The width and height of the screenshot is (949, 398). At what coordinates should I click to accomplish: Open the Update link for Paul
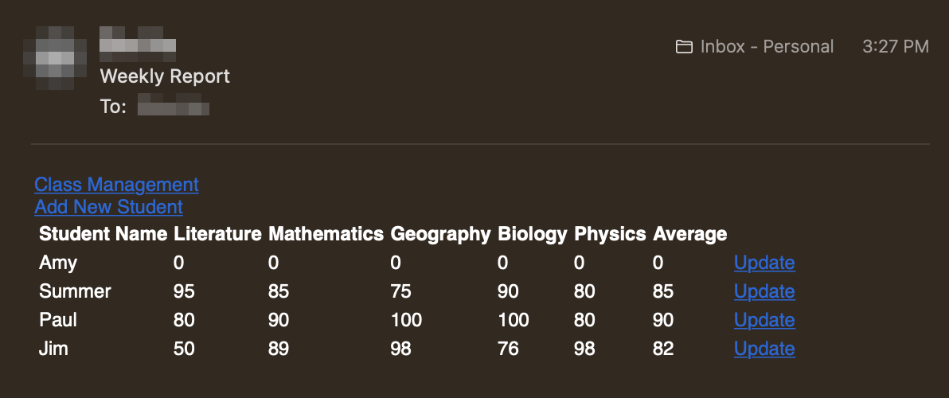[763, 320]
